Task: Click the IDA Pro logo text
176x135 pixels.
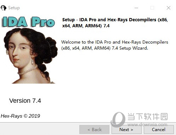Action: (x=29, y=22)
